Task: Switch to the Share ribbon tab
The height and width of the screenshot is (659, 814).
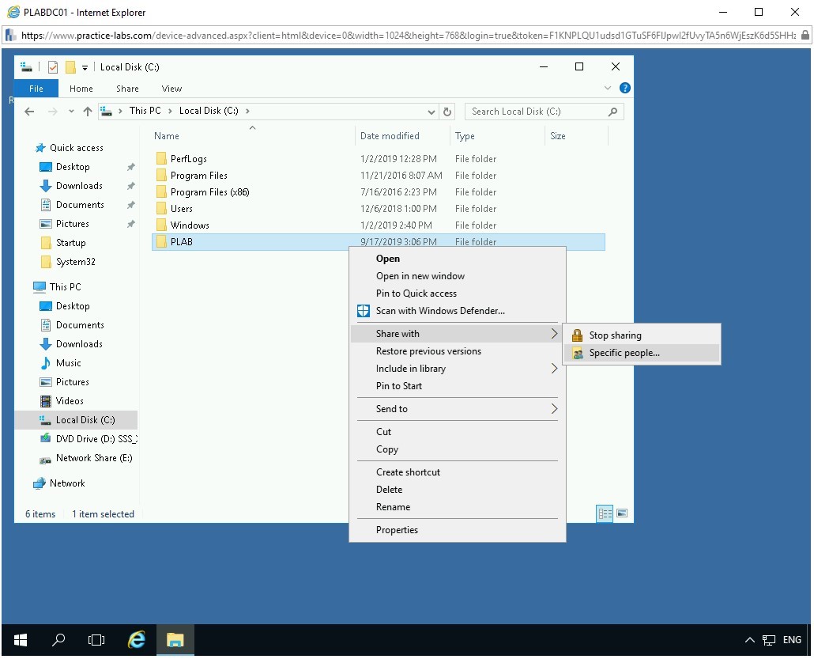Action: point(127,89)
